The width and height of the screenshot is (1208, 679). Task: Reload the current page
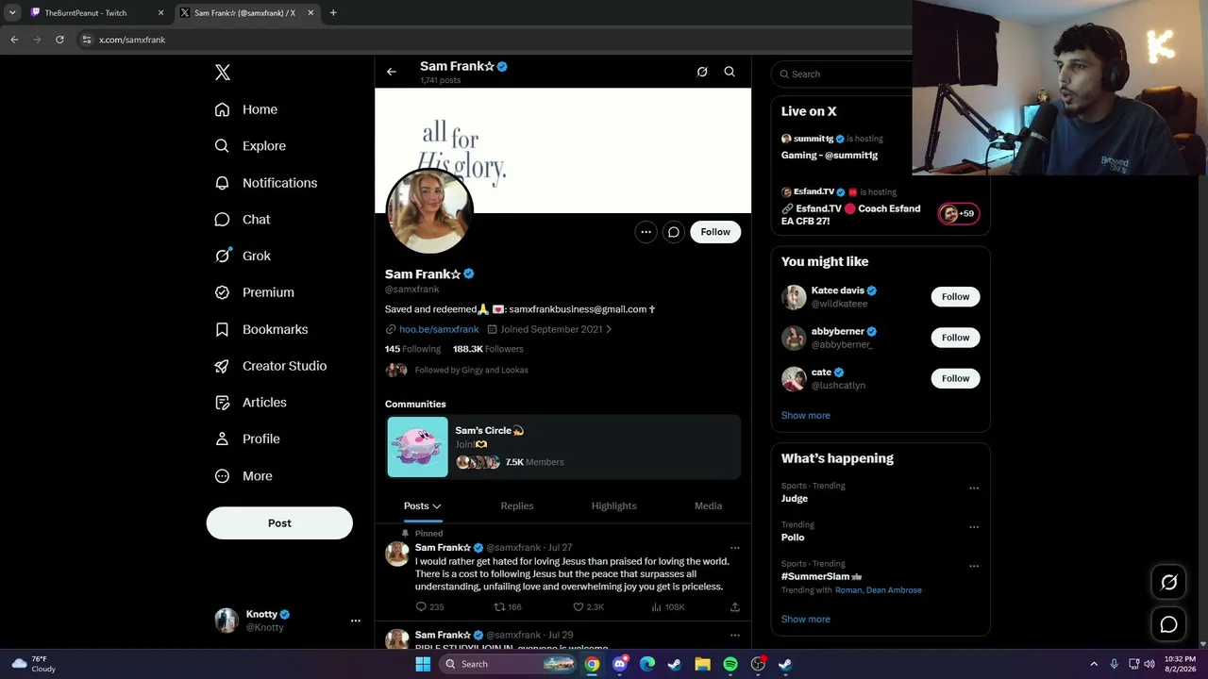(59, 40)
